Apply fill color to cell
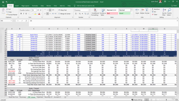Image resolution: width=179 pixels, height=101 pixels. click(35, 14)
